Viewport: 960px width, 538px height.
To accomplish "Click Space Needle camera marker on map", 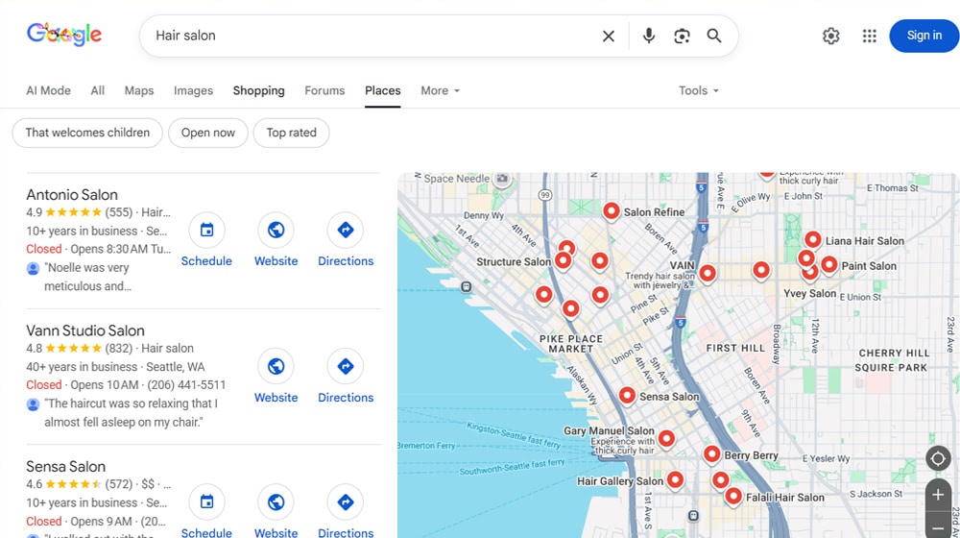I will tap(502, 179).
